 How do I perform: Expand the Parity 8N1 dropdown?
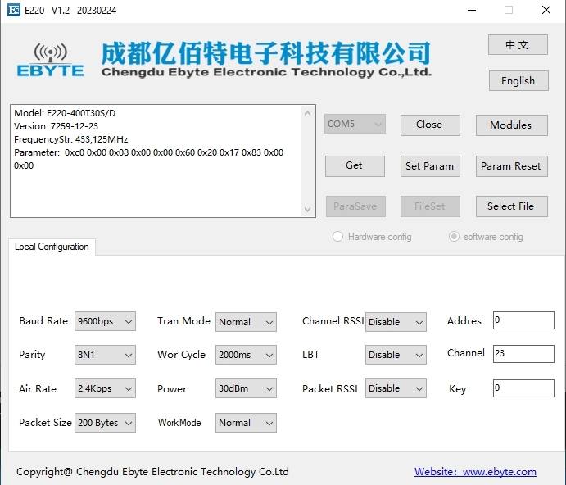[105, 355]
